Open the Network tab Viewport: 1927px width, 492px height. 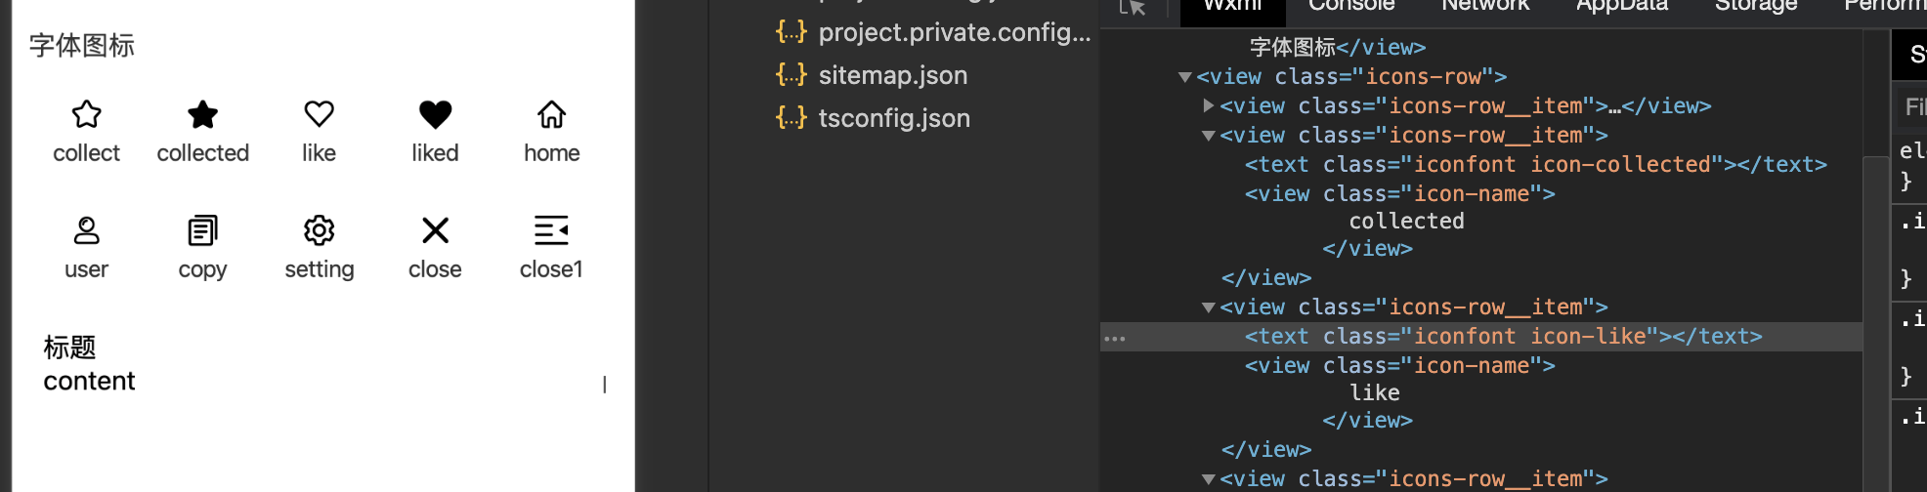pos(1485,6)
